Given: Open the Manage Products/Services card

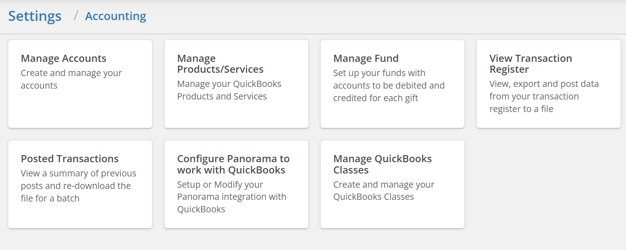Looking at the screenshot, I should [236, 84].
